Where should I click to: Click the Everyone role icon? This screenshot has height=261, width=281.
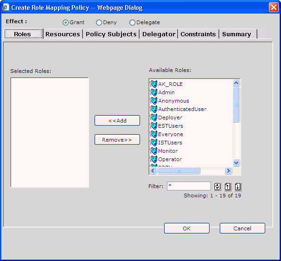point(153,134)
